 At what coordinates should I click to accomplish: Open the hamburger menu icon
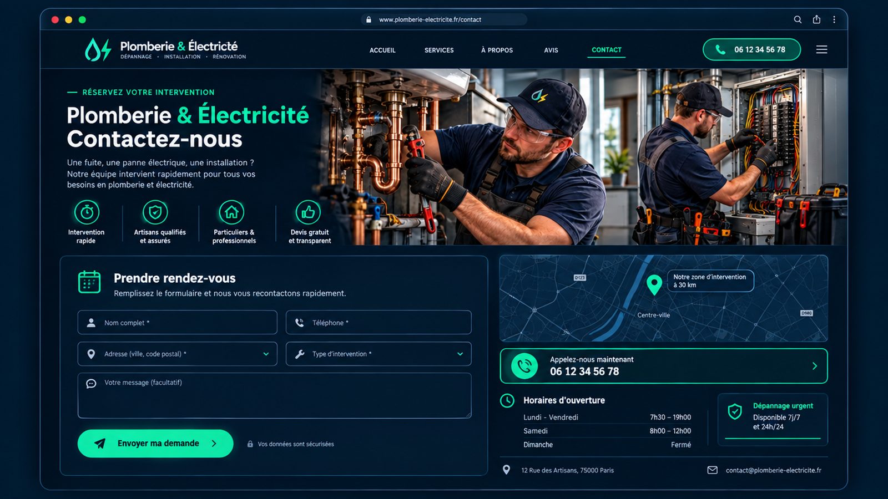tap(822, 49)
